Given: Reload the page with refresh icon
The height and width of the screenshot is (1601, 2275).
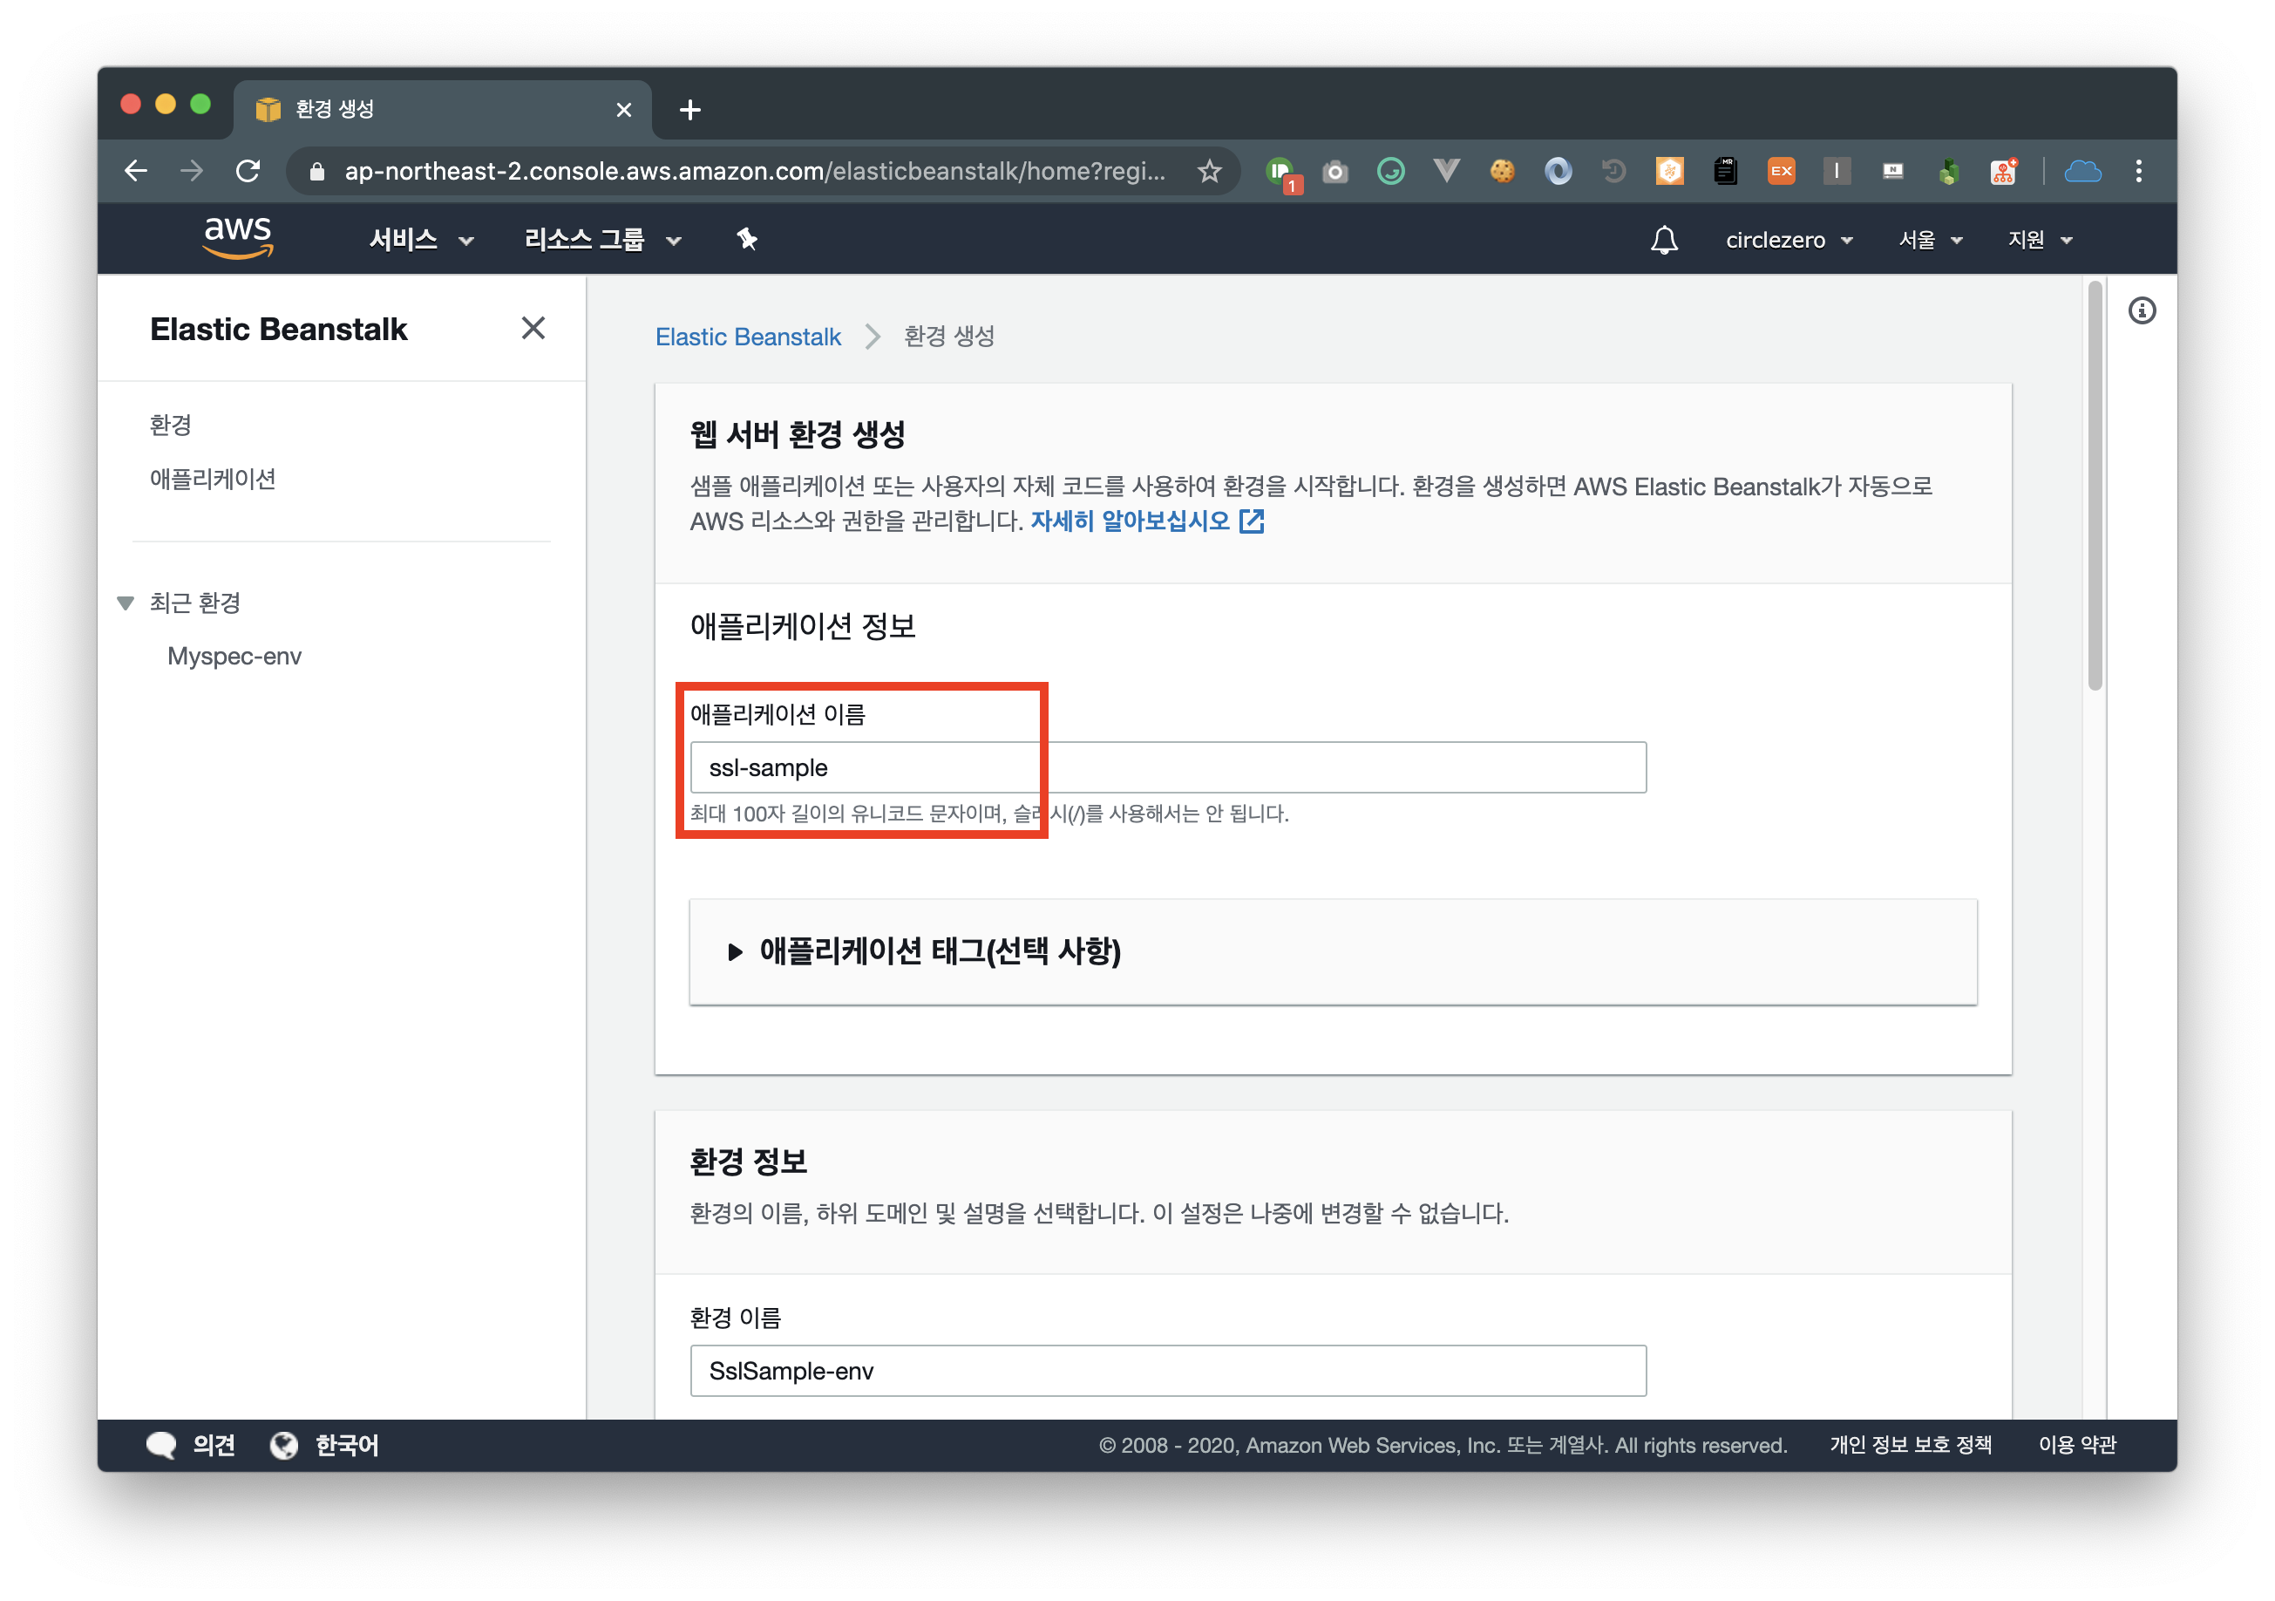Looking at the screenshot, I should click(248, 172).
